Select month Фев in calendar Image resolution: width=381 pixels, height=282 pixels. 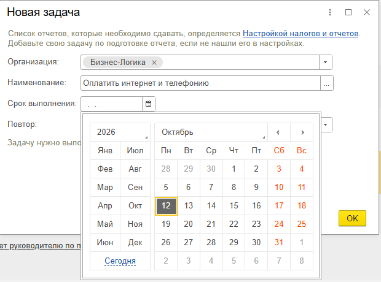[105, 169]
